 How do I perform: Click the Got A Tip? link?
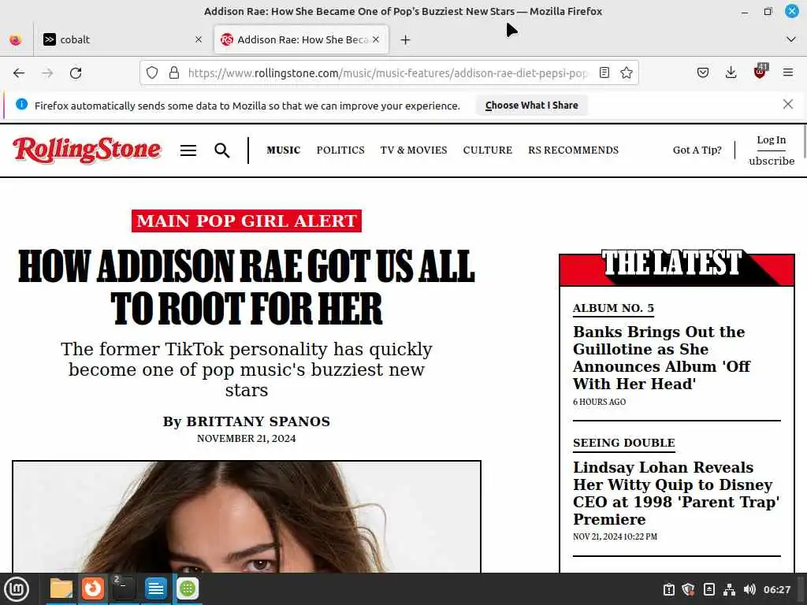tap(697, 150)
